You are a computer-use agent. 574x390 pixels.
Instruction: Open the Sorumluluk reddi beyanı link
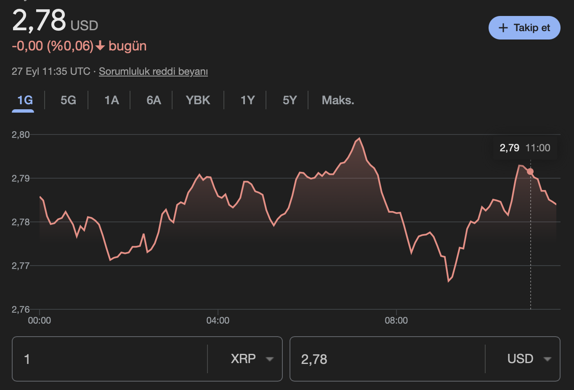(x=153, y=71)
